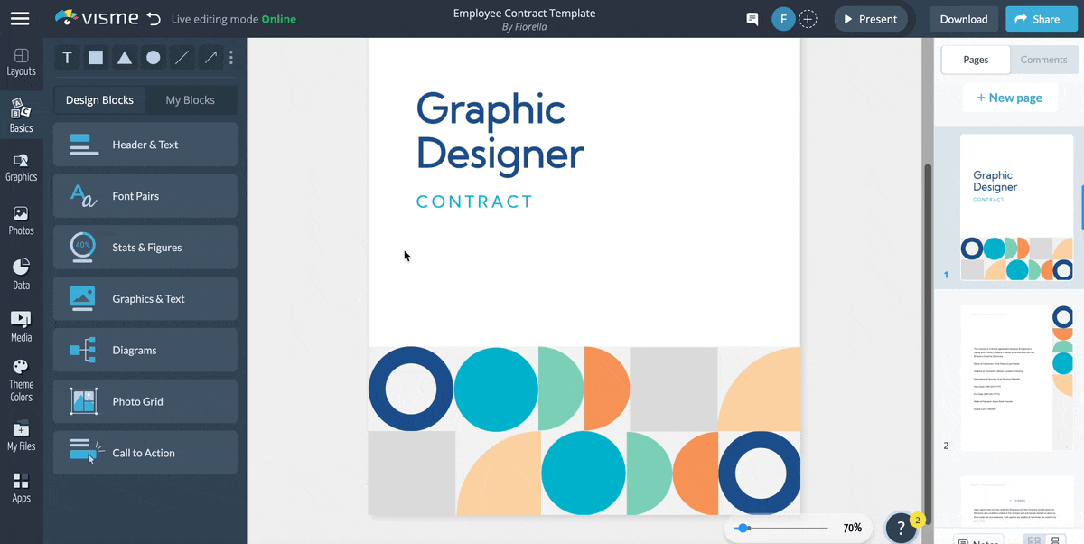Screen dimensions: 1084x544
Task: Select the arrow drawing tool
Action: (x=210, y=57)
